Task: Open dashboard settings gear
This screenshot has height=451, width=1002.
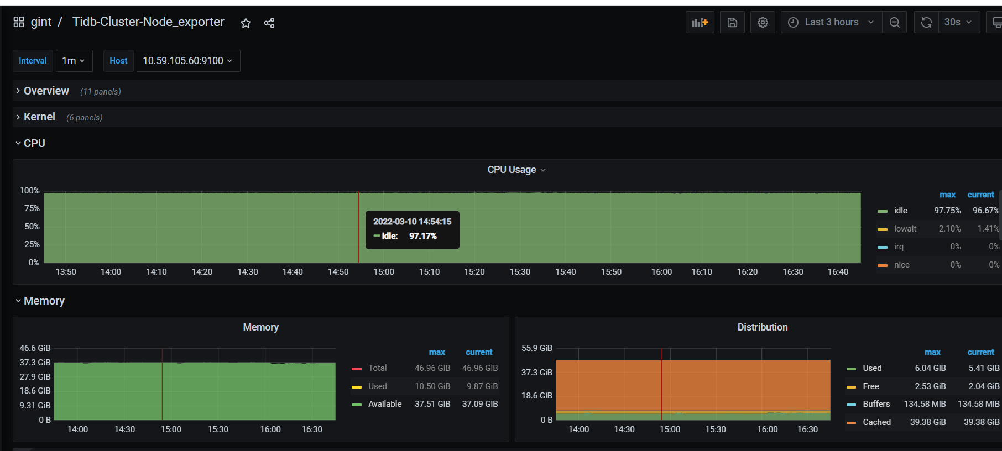Action: point(763,22)
